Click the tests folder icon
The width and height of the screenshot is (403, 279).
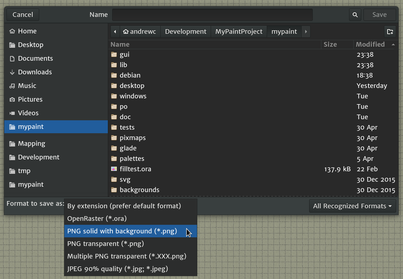114,127
